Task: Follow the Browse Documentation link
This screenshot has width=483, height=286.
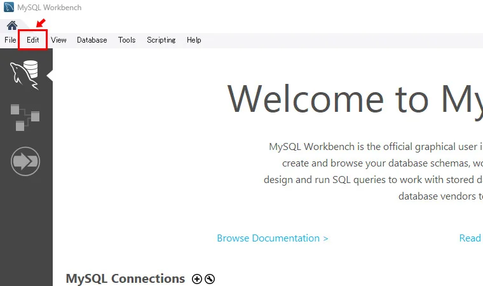Action: pos(273,238)
